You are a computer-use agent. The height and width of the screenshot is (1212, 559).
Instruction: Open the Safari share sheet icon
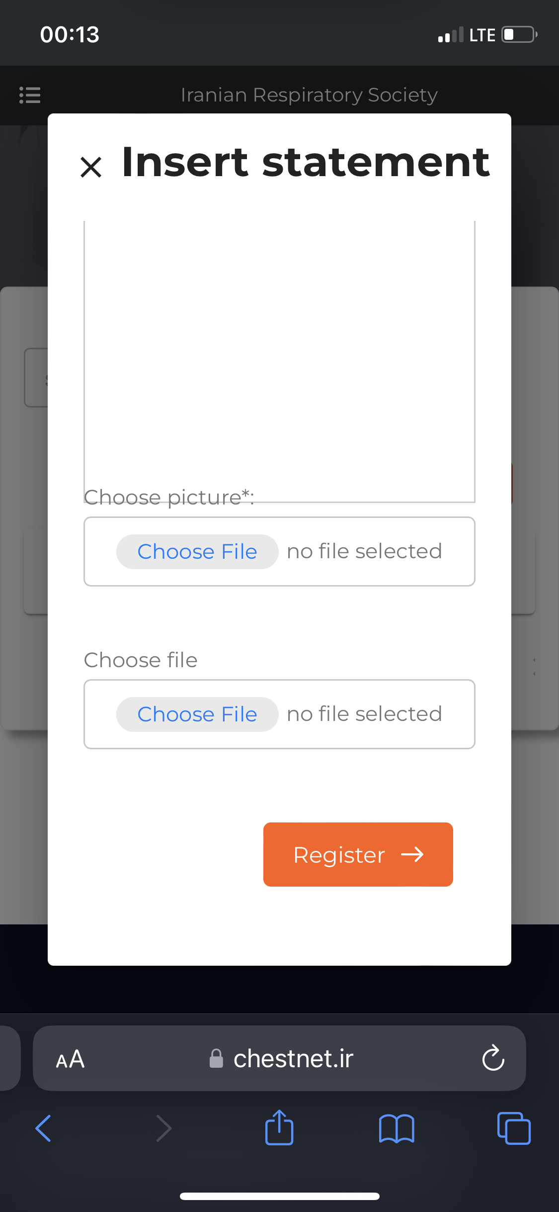[x=279, y=1128]
